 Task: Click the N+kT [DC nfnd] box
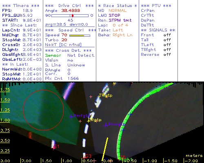[x=63, y=45]
